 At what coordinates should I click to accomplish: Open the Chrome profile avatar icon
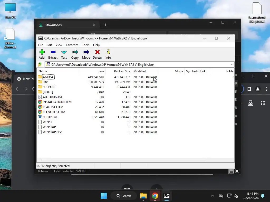click(x=258, y=89)
